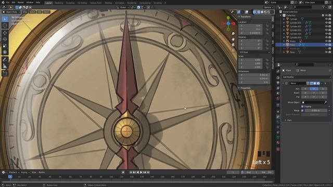The height and width of the screenshot is (187, 333).
Task: Open the Add Modifier dropdown
Action: pyautogui.click(x=306, y=77)
